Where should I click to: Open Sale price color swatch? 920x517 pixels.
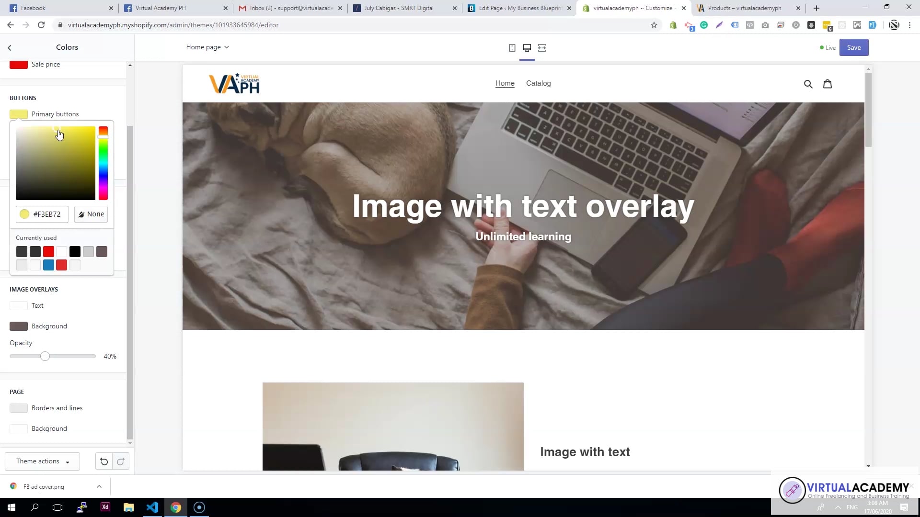pos(19,65)
